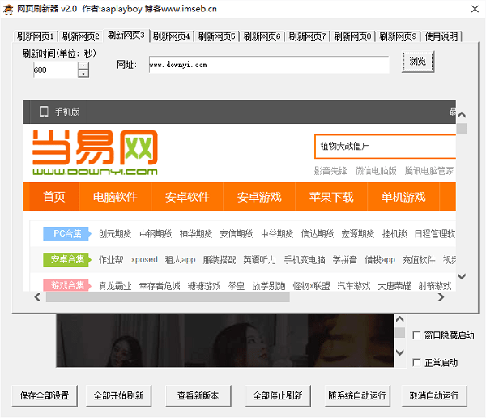Click the 手机变电脑 link

point(305,259)
